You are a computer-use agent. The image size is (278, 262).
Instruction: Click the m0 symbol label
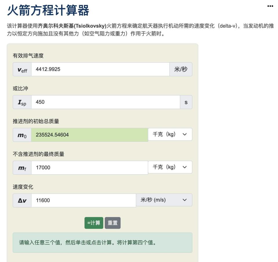coord(22,134)
